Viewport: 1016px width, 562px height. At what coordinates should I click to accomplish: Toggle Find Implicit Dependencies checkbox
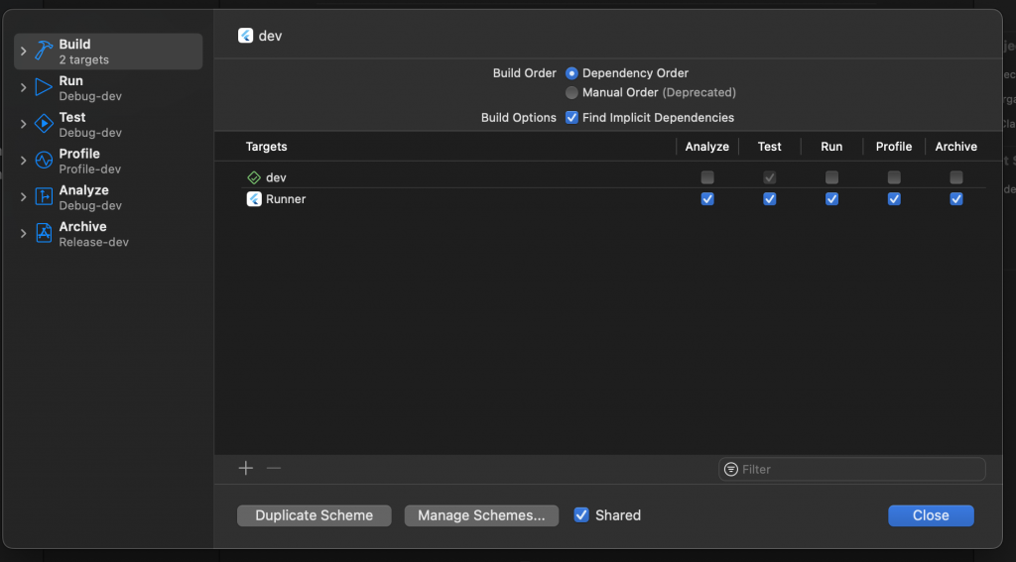(571, 118)
